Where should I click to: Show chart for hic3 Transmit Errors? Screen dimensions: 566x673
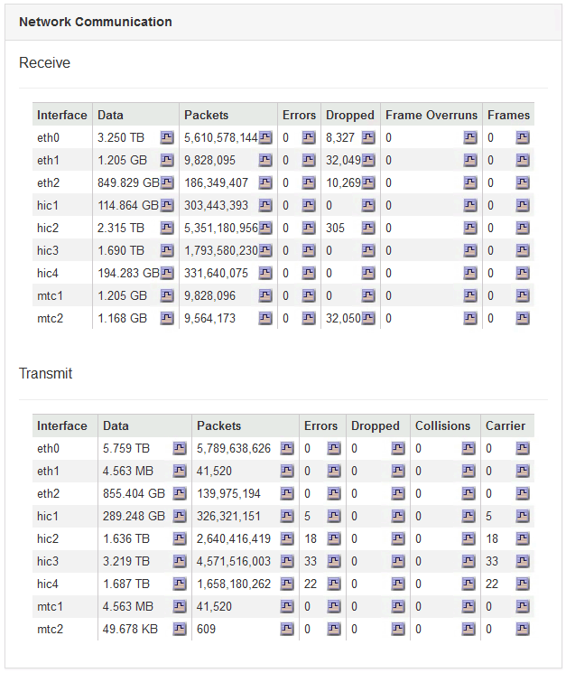[x=334, y=561]
